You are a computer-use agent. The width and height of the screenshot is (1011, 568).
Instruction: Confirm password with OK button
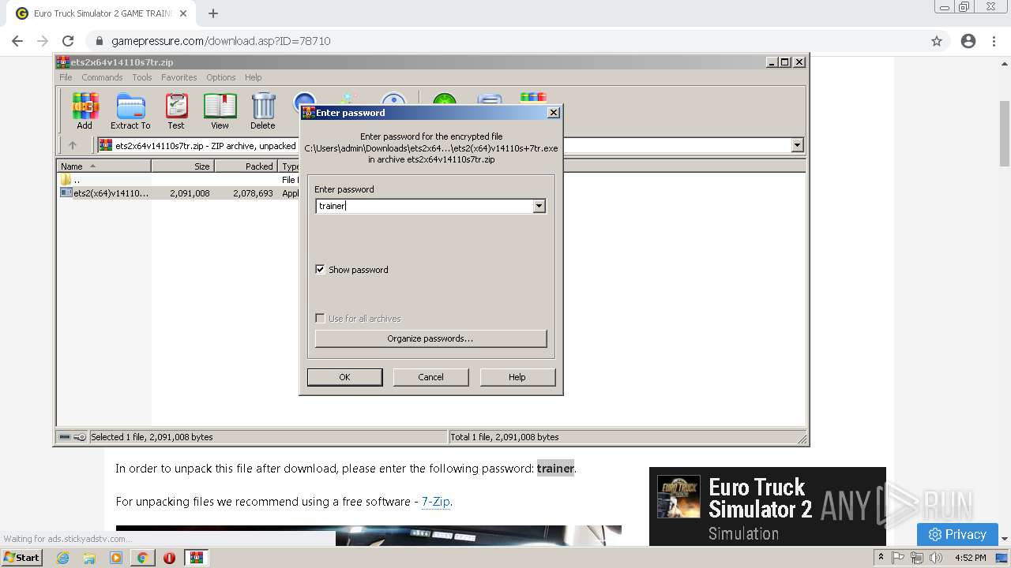pos(344,377)
